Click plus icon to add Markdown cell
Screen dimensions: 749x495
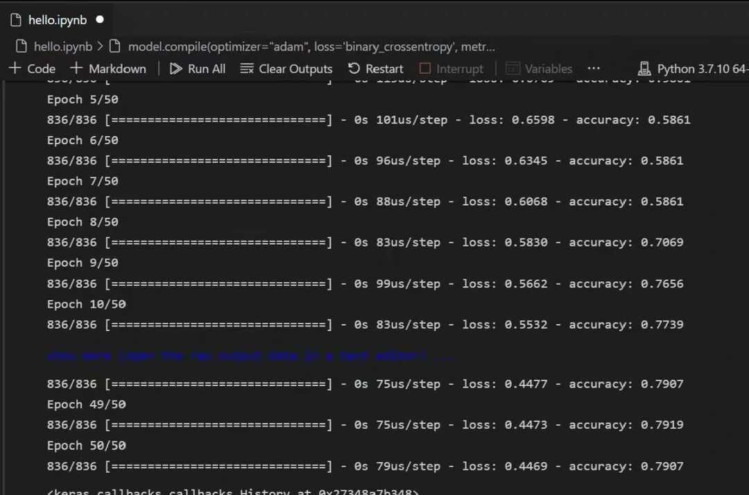(x=76, y=68)
